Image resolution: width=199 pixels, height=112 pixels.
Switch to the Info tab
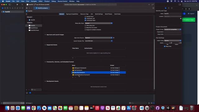click(92, 14)
